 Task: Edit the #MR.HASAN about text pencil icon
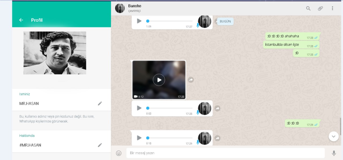(100, 145)
